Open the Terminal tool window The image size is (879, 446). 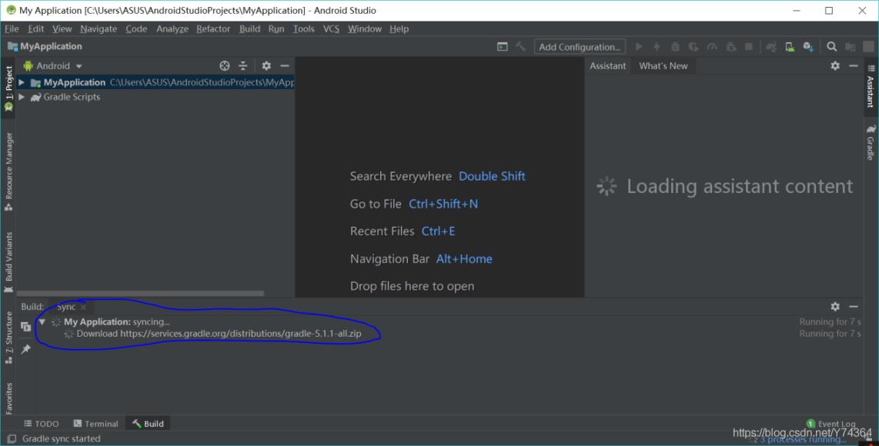95,424
